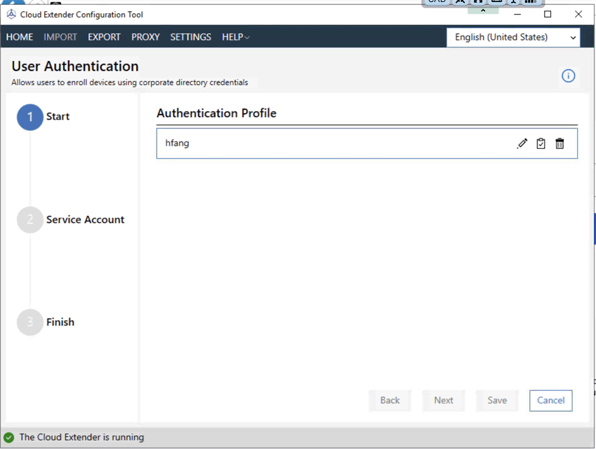Image resolution: width=596 pixels, height=449 pixels.
Task: Open the User Authentication information icon
Action: pos(569,76)
